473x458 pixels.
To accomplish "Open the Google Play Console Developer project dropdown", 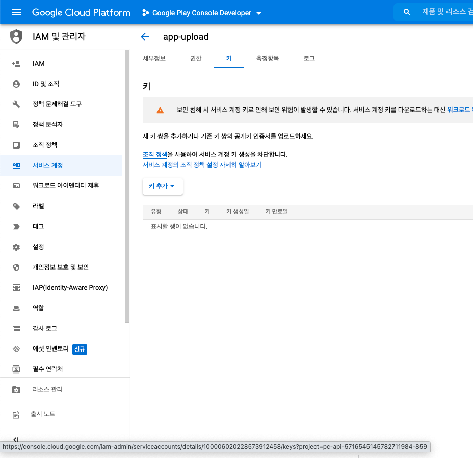I will 202,13.
